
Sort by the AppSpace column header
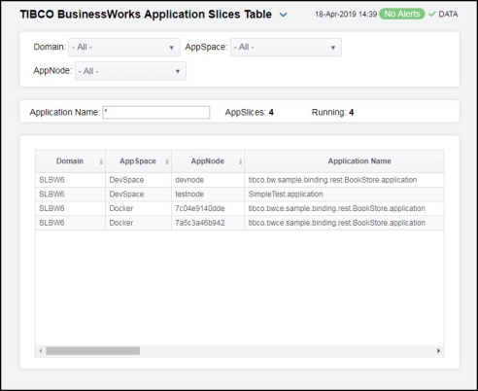(138, 161)
